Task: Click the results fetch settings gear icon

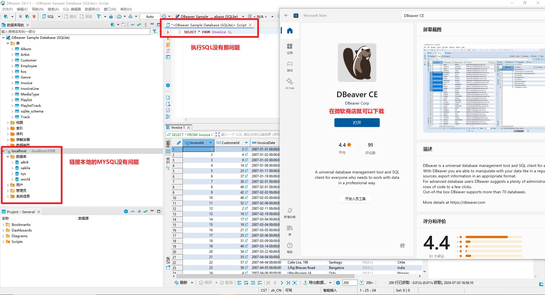Action: pyautogui.click(x=338, y=283)
